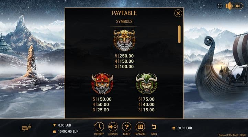248x137 pixels.
Task: Open the Rules question mark icon
Action: click(126, 127)
